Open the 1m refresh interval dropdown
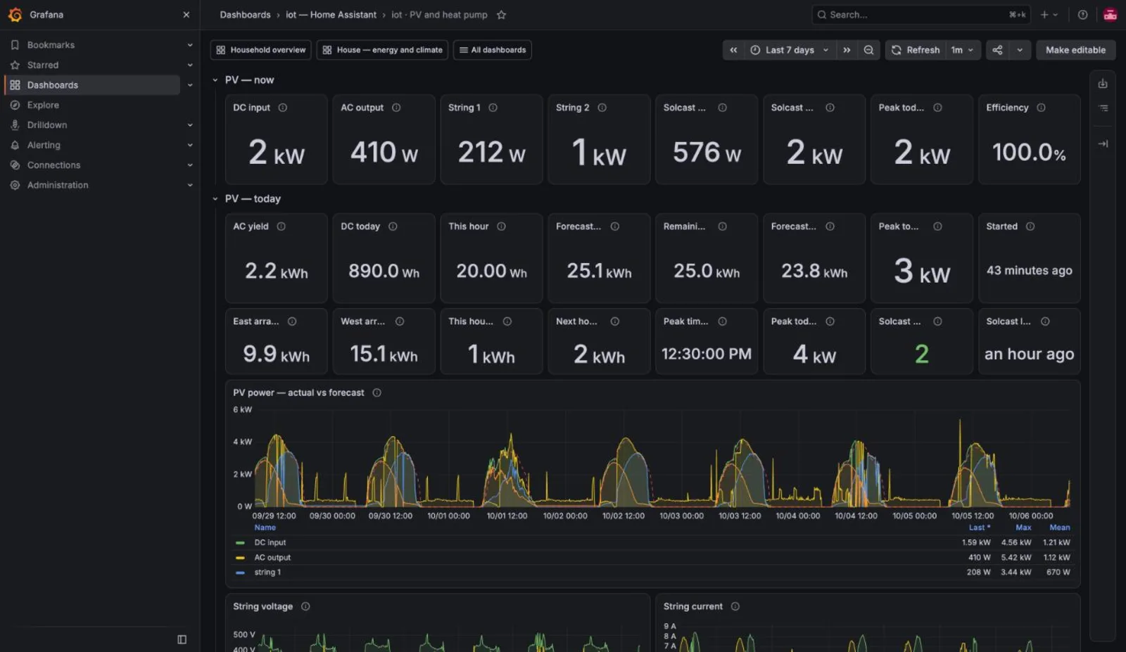 click(x=963, y=50)
